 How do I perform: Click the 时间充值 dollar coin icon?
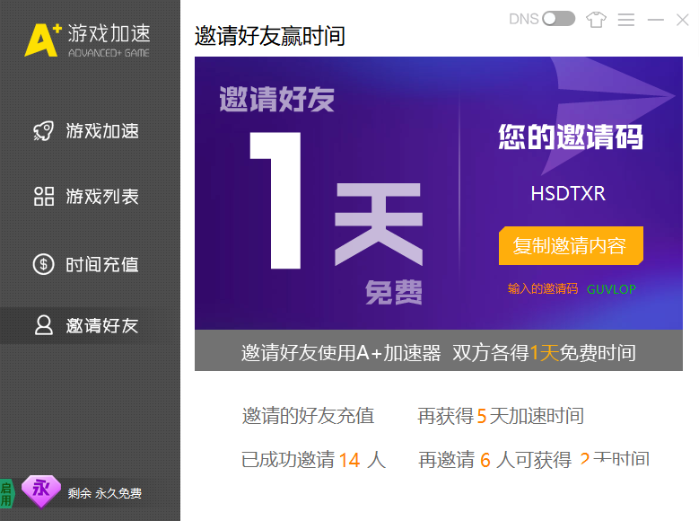coord(43,264)
